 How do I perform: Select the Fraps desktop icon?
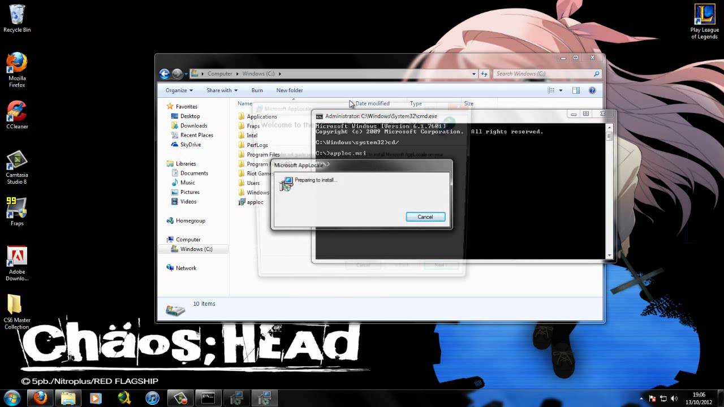[x=17, y=212]
